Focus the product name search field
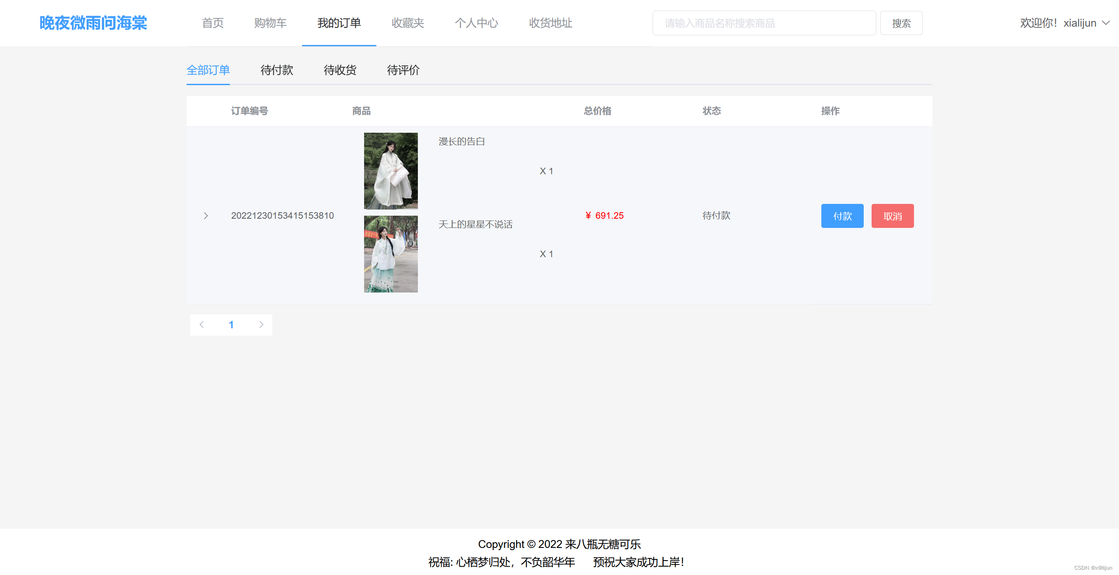The width and height of the screenshot is (1119, 575). [x=764, y=23]
